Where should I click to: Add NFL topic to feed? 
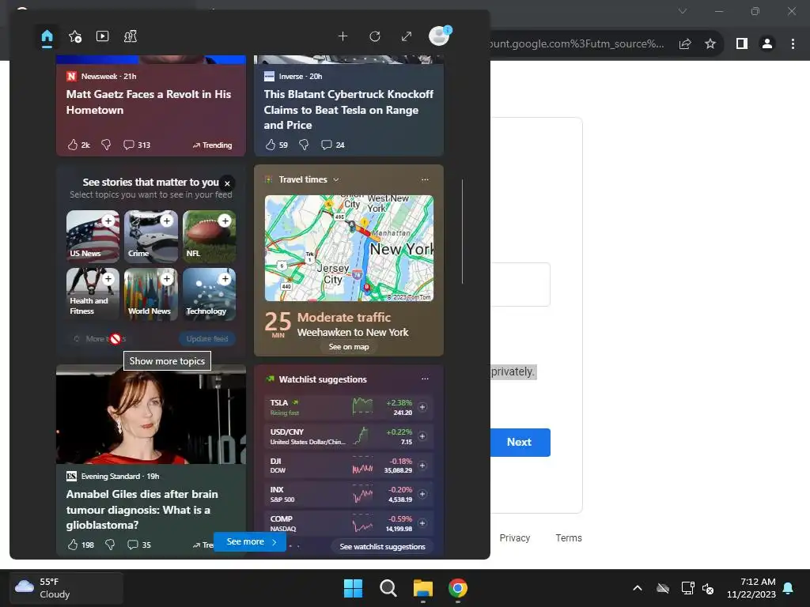225,221
